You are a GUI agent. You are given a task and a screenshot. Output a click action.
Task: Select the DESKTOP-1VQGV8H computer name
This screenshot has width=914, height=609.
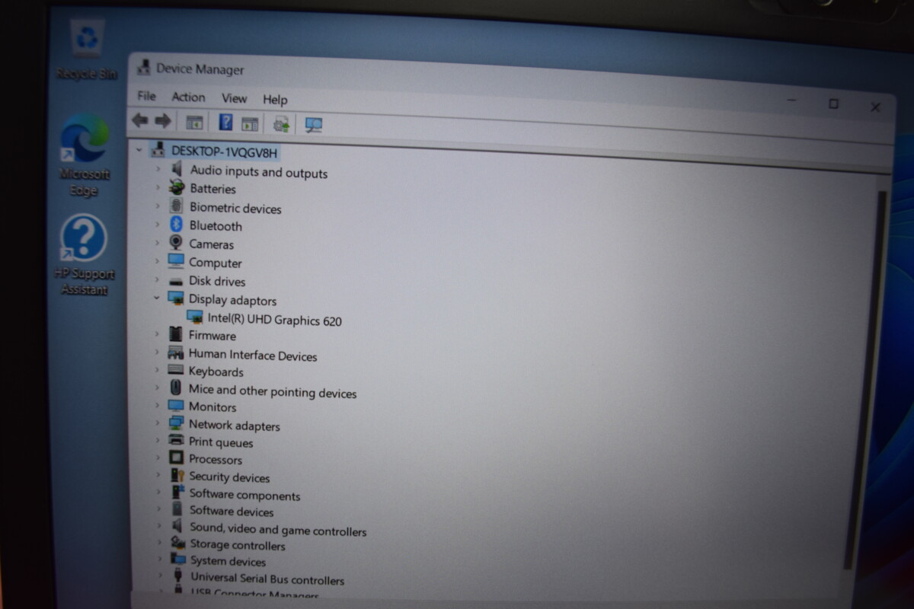pyautogui.click(x=224, y=151)
